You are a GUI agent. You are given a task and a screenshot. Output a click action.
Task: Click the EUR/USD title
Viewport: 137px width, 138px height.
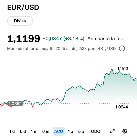tap(23, 7)
